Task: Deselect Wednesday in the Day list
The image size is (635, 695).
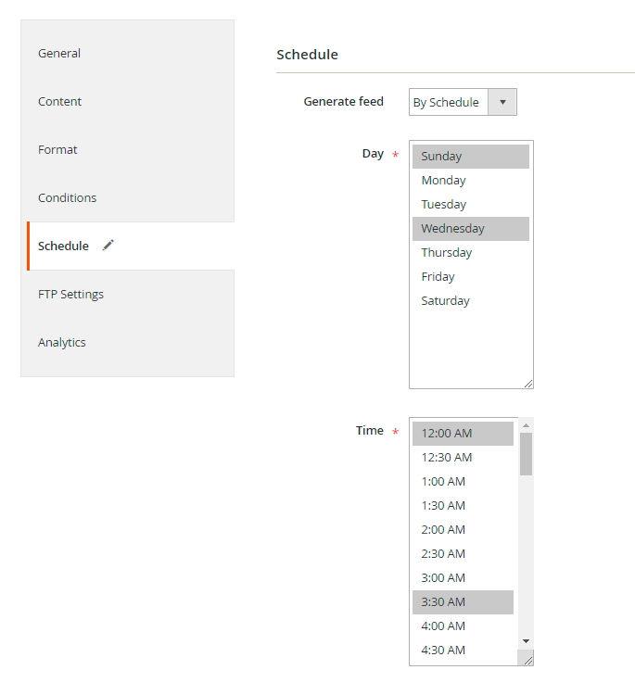Action: pyautogui.click(x=452, y=229)
